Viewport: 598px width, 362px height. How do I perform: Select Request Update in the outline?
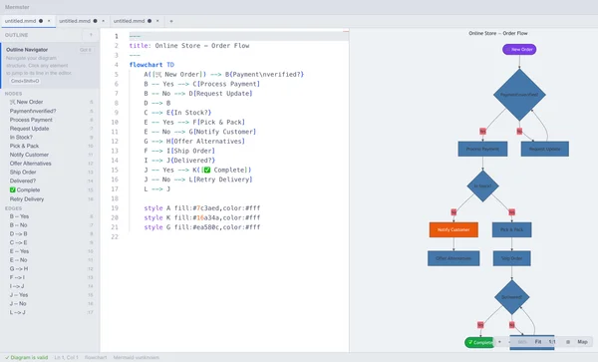[51, 129]
